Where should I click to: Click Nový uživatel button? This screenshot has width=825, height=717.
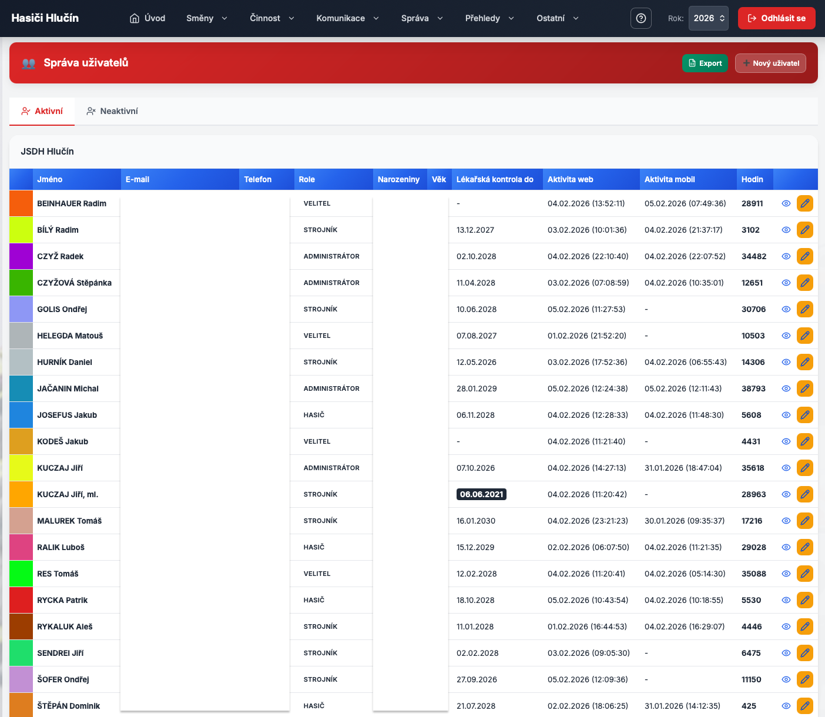770,63
